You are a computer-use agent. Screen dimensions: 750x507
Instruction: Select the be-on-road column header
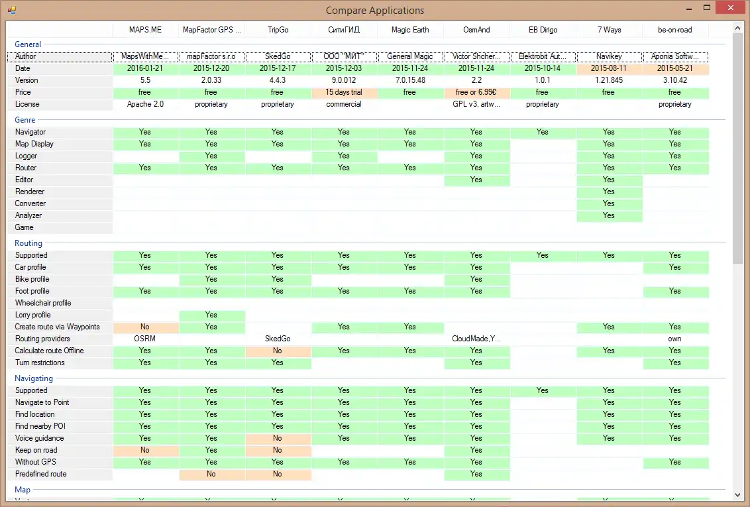[675, 30]
